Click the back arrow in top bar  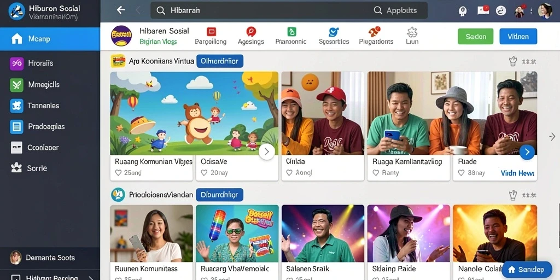[121, 10]
